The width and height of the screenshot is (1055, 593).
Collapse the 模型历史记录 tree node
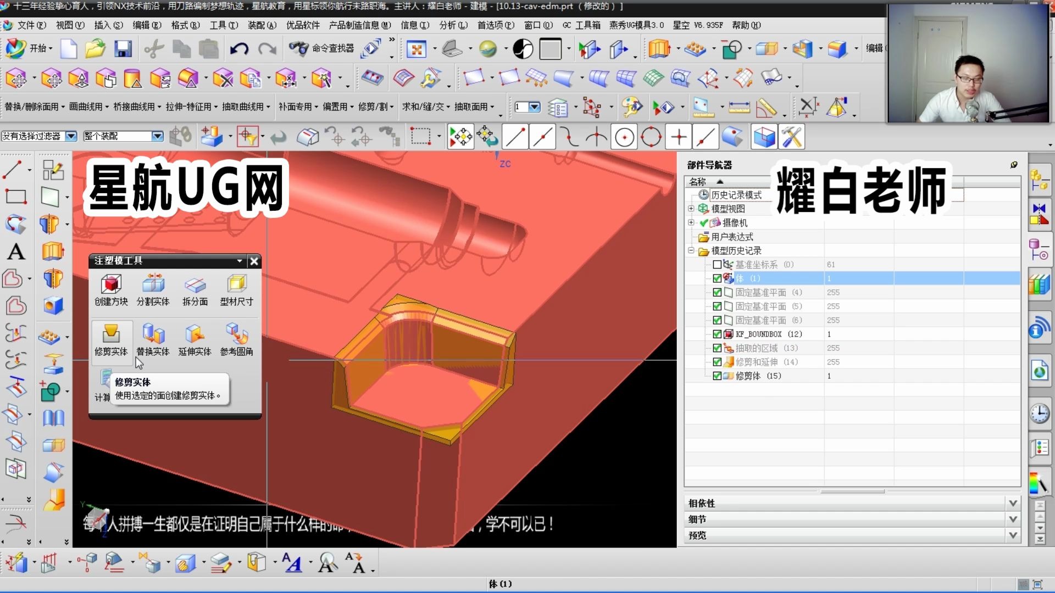[691, 250]
